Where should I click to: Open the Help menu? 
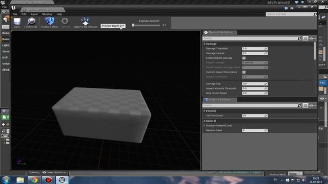tap(59, 14)
